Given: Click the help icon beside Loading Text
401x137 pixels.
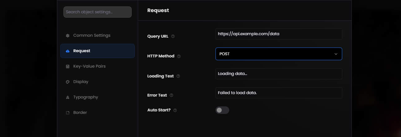Looking at the screenshot, I should 178,76.
